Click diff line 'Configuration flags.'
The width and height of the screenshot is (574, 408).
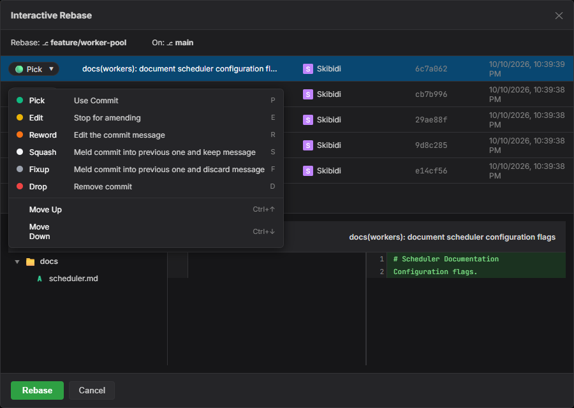(435, 272)
